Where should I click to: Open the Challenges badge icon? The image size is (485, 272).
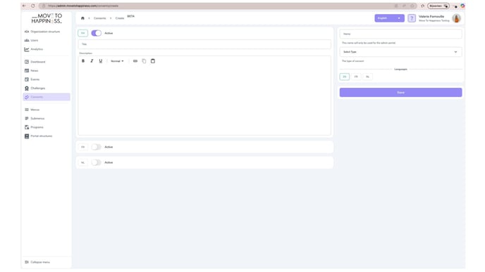(x=27, y=88)
